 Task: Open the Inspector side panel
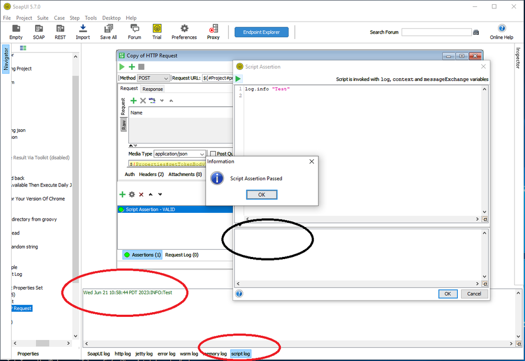(x=518, y=58)
